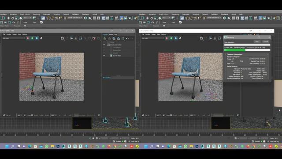Toggle angle snap in left window toolbar
The height and width of the screenshot is (159, 282).
tap(52, 18)
